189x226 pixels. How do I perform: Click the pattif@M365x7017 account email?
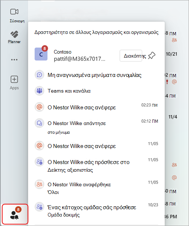click(80, 59)
